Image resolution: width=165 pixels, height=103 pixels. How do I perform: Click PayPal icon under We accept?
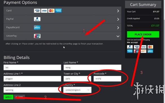[130, 47]
